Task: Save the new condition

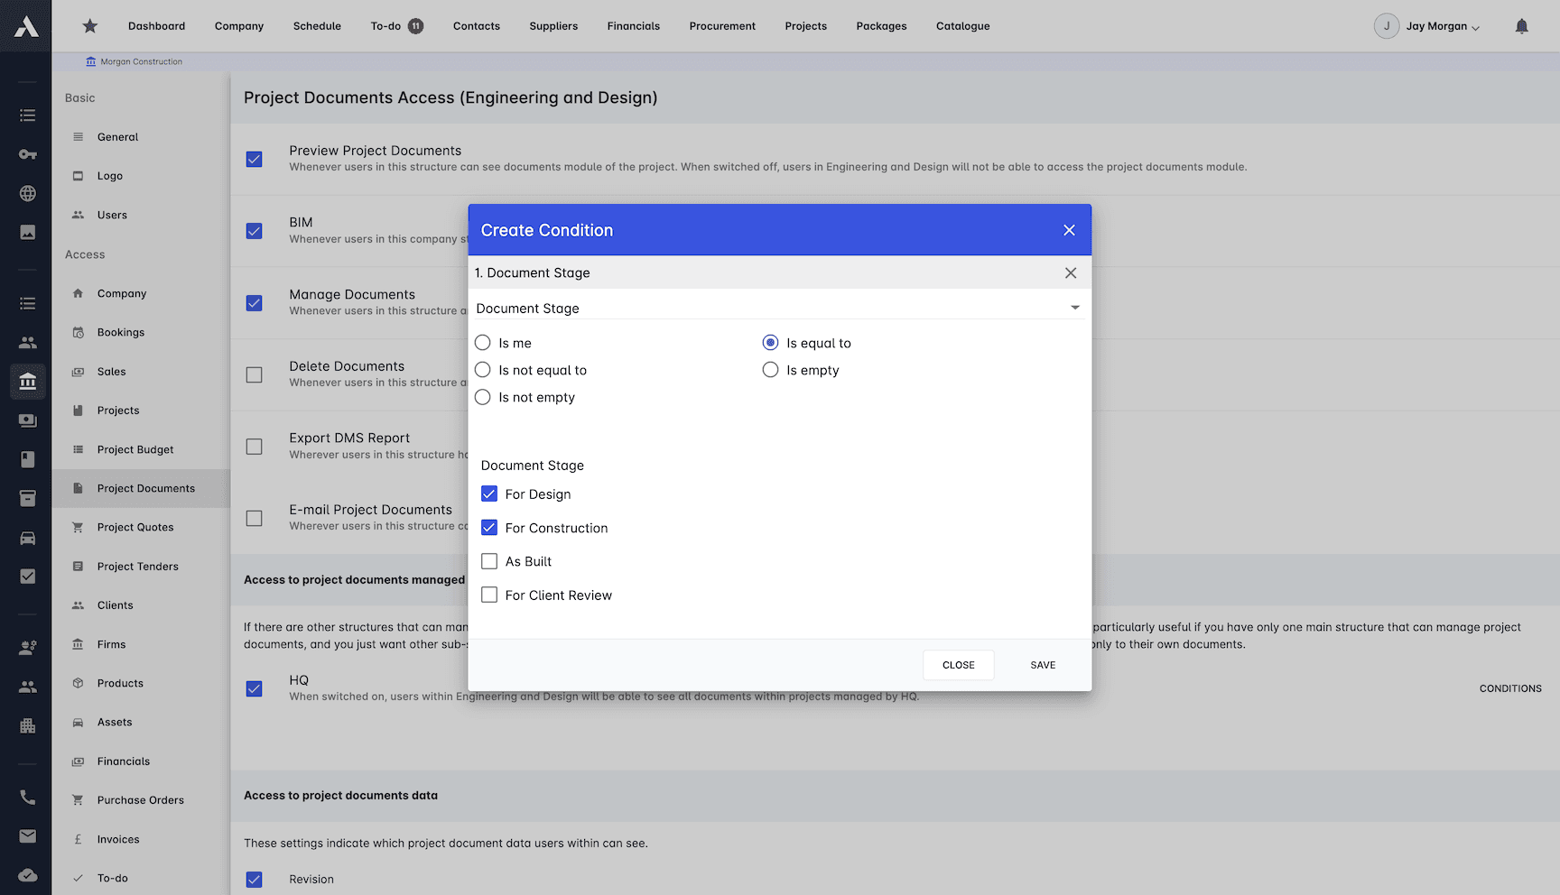Action: tap(1043, 665)
